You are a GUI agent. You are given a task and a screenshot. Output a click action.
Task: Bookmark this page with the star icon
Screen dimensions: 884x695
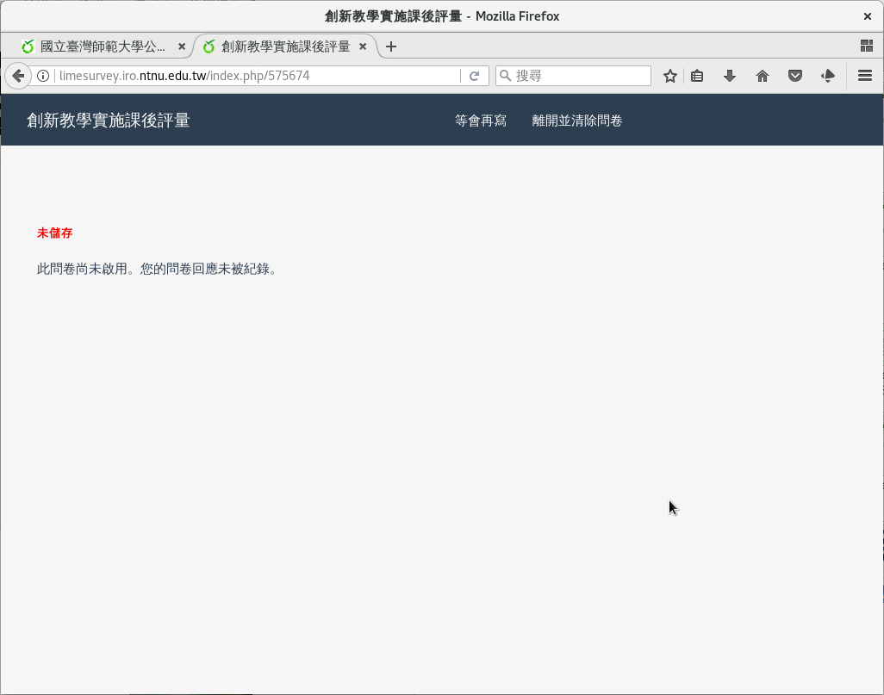click(669, 76)
